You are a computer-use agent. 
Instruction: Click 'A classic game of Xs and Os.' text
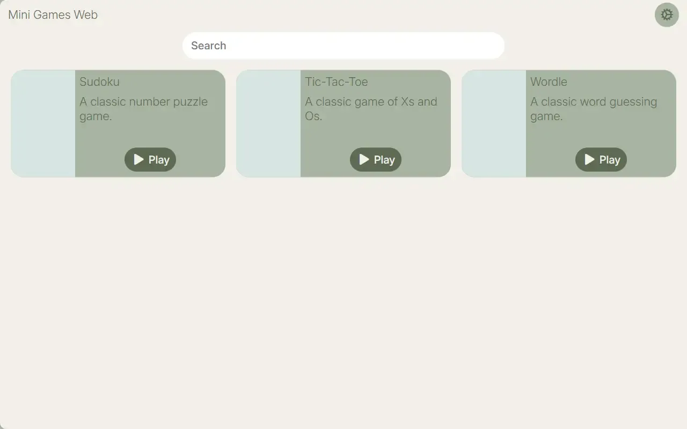[x=371, y=109]
